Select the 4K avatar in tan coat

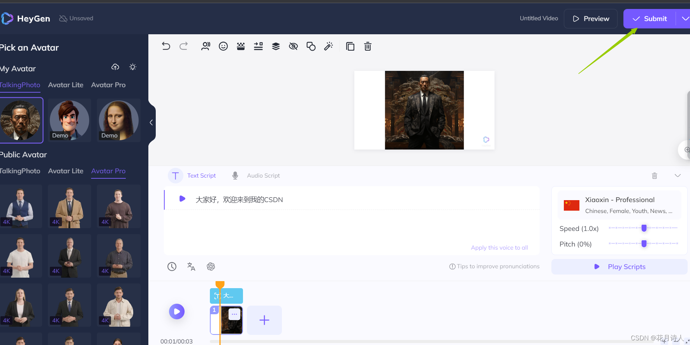click(69, 206)
